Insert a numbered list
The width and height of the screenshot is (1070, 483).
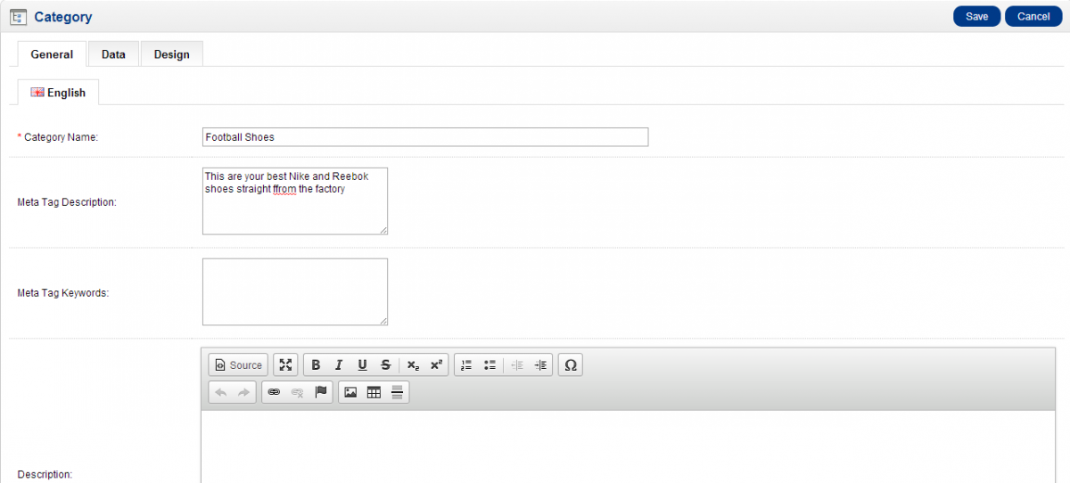(466, 364)
